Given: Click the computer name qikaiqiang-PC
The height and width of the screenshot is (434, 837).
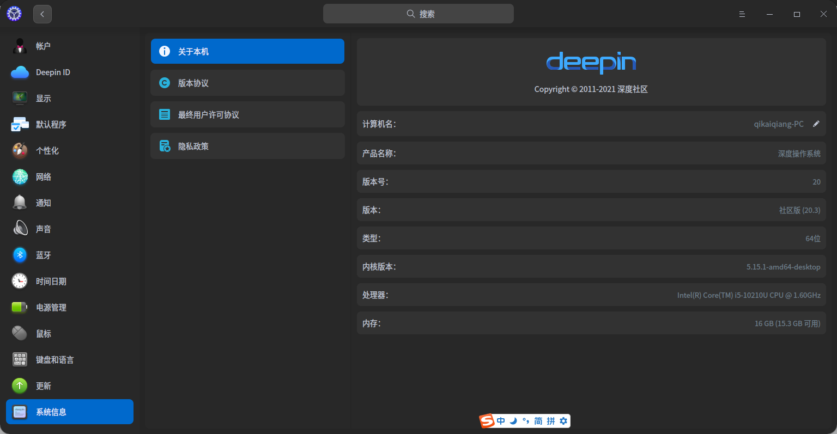Looking at the screenshot, I should (x=779, y=124).
